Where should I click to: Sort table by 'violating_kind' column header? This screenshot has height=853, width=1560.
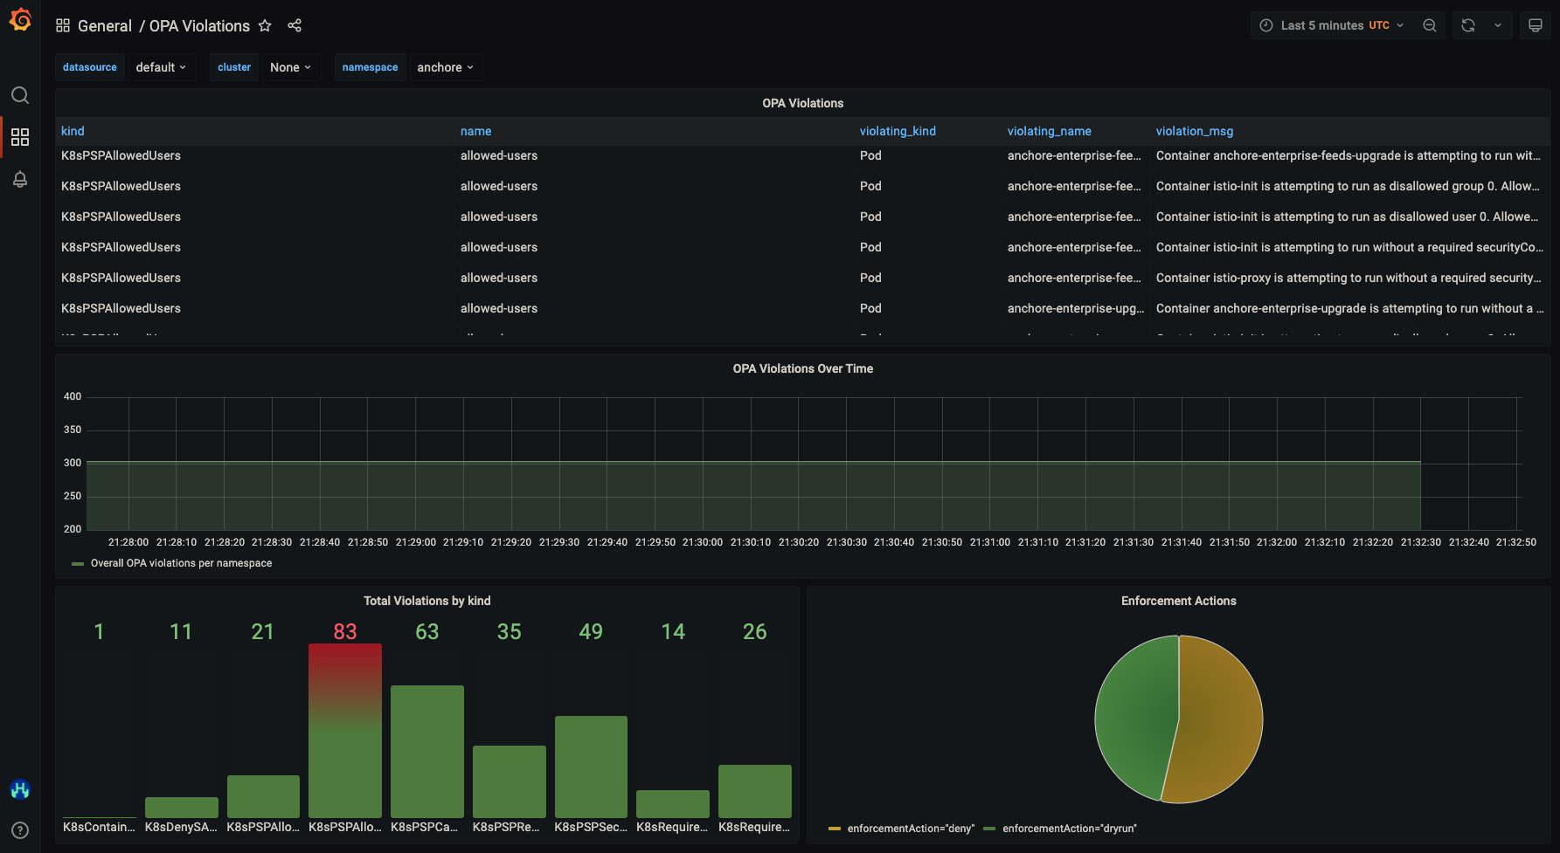tap(898, 131)
